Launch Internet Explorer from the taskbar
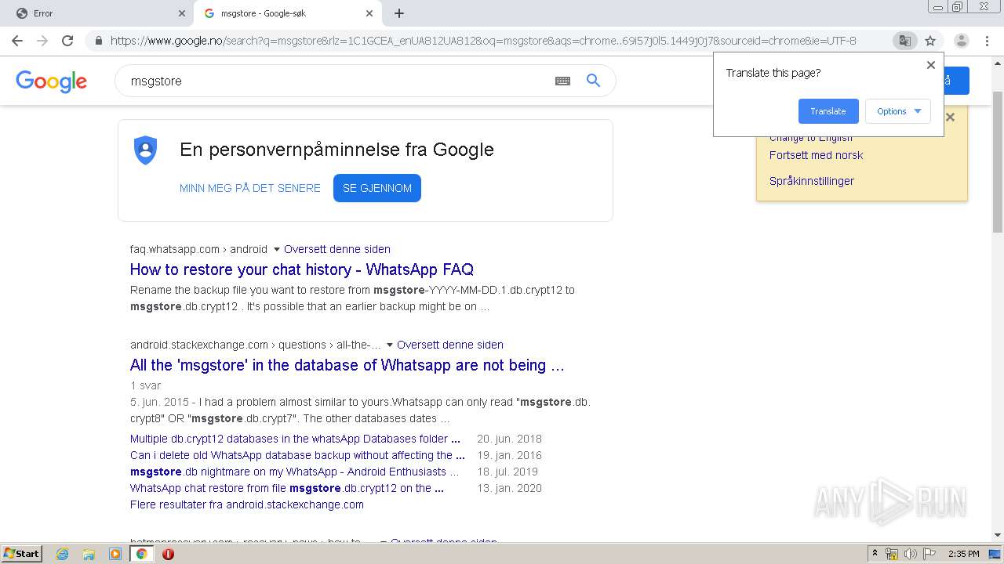1004x564 pixels. (x=62, y=554)
